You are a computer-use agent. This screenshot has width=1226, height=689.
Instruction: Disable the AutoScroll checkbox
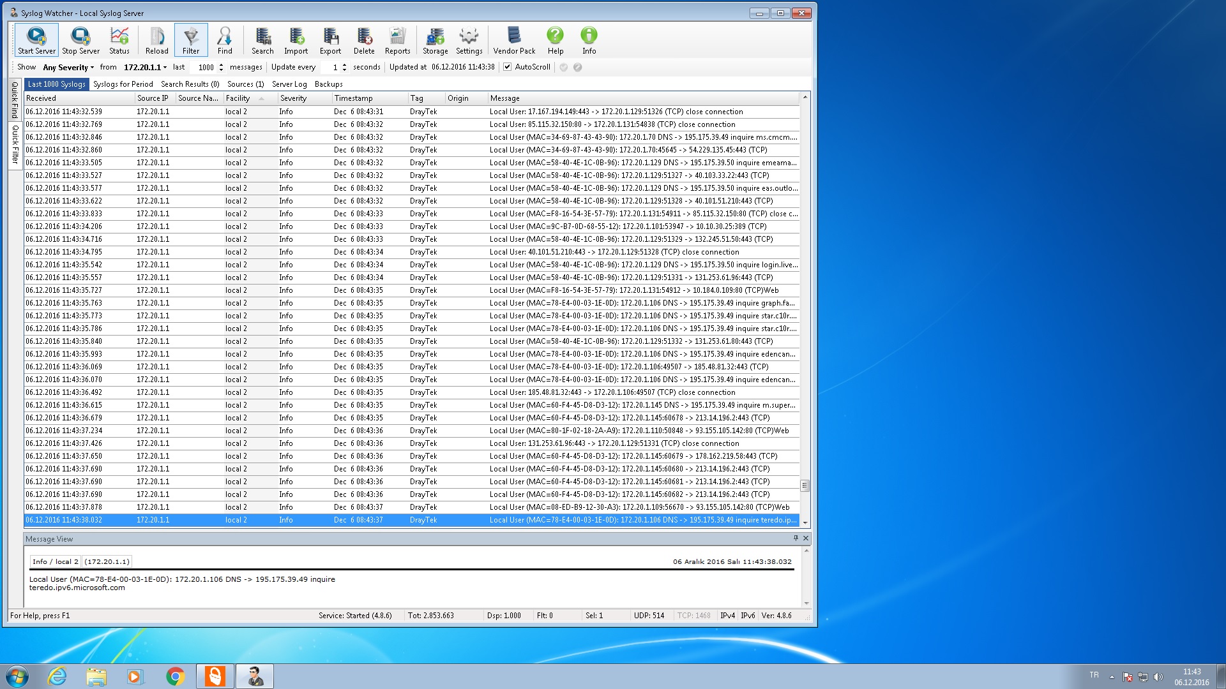point(508,67)
